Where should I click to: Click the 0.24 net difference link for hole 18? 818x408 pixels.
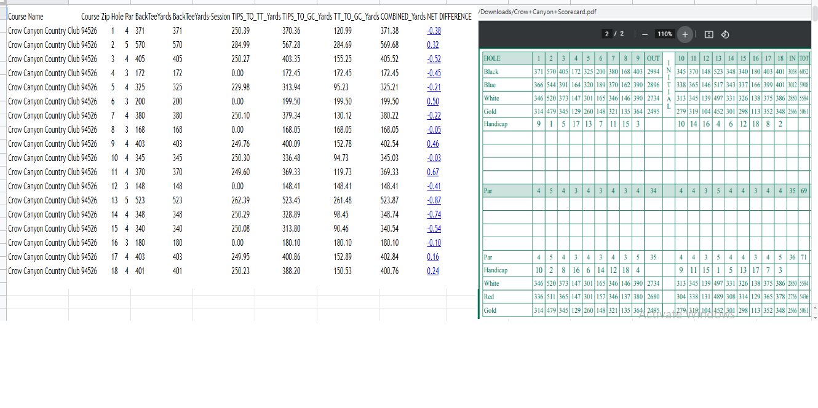click(433, 271)
